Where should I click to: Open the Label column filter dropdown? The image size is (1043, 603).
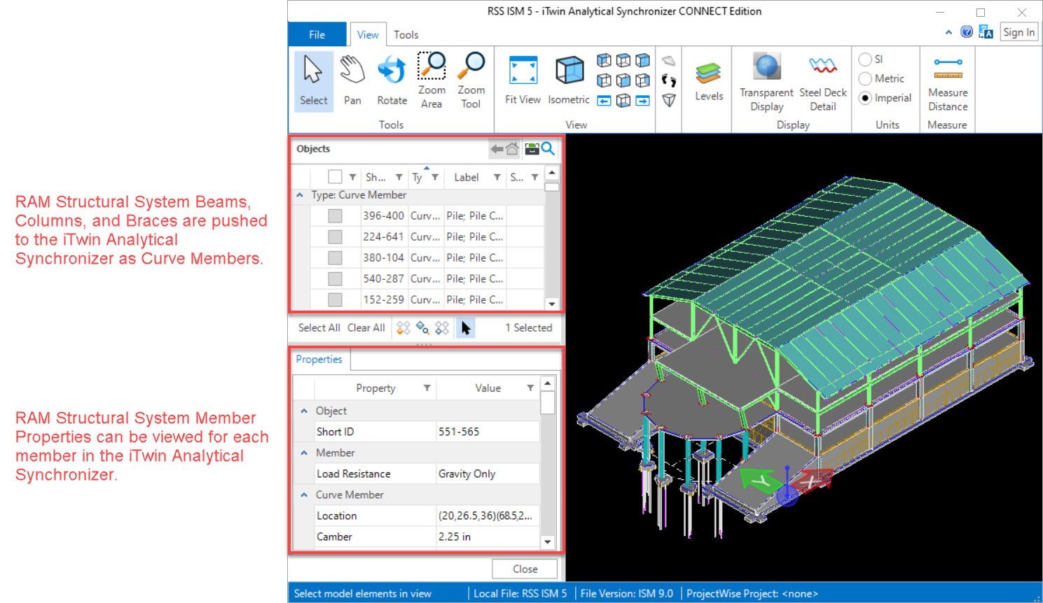(497, 178)
